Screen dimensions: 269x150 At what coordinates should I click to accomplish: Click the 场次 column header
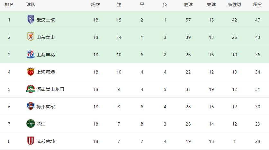95,4
